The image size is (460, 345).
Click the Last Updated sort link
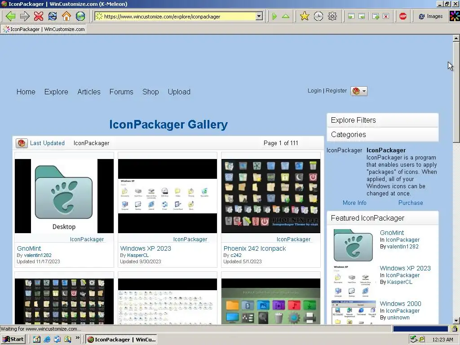pyautogui.click(x=47, y=143)
